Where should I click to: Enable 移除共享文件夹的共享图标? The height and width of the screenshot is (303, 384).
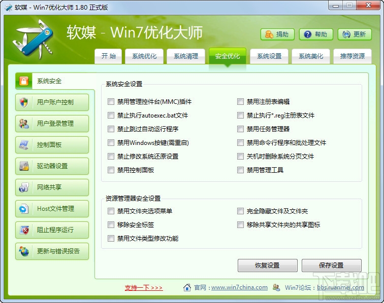pyautogui.click(x=240, y=224)
